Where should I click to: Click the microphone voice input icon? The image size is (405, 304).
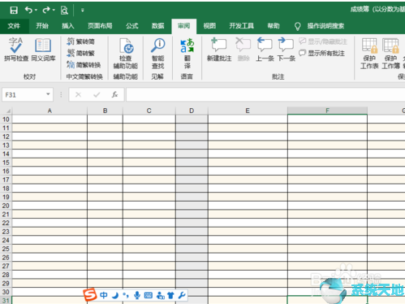point(137,295)
